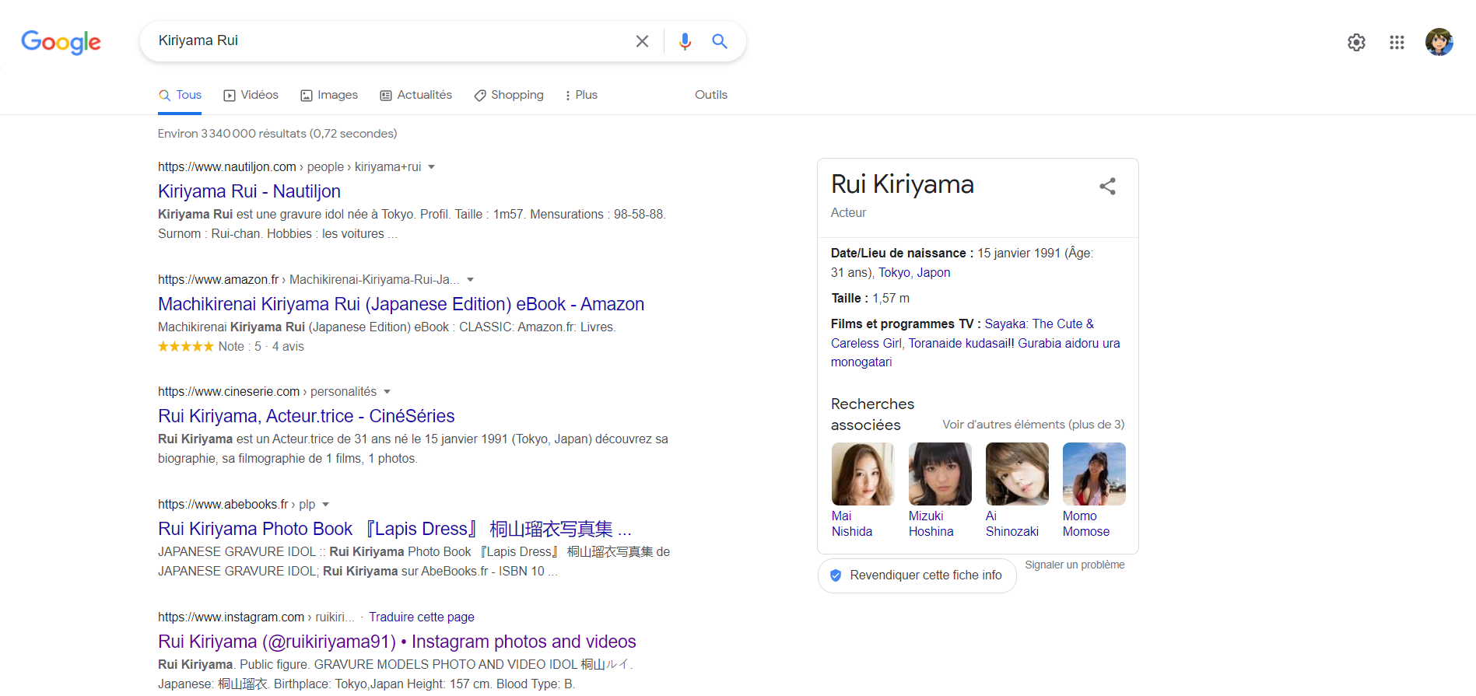Switch to the Vidéos tab
The height and width of the screenshot is (696, 1476).
click(251, 95)
